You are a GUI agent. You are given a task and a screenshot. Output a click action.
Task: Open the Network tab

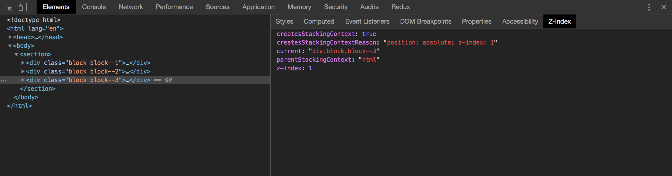click(x=131, y=7)
